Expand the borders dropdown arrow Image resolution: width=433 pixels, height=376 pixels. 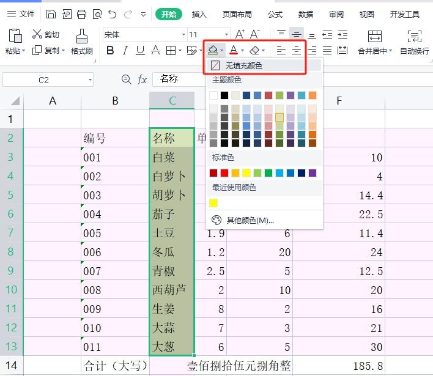coord(180,51)
